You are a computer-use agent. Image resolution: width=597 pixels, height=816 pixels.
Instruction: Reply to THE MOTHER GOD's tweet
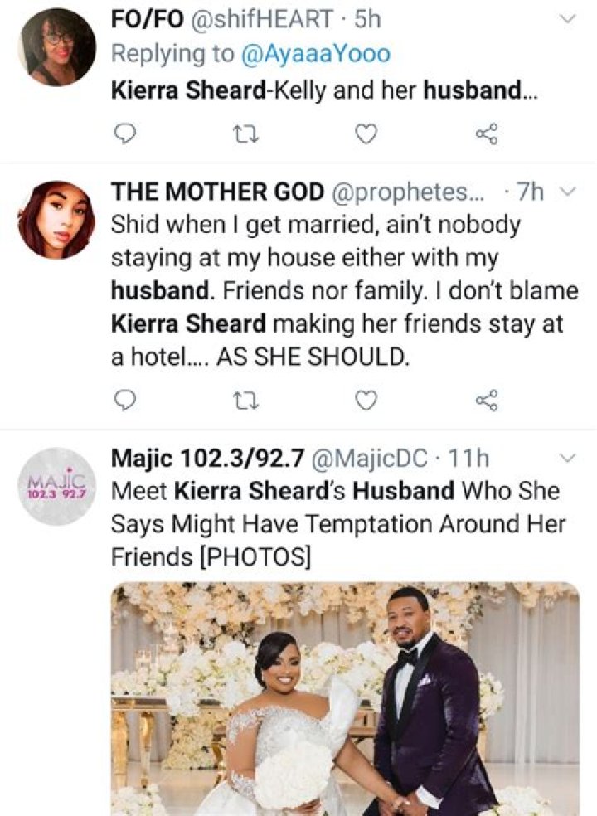click(x=123, y=401)
